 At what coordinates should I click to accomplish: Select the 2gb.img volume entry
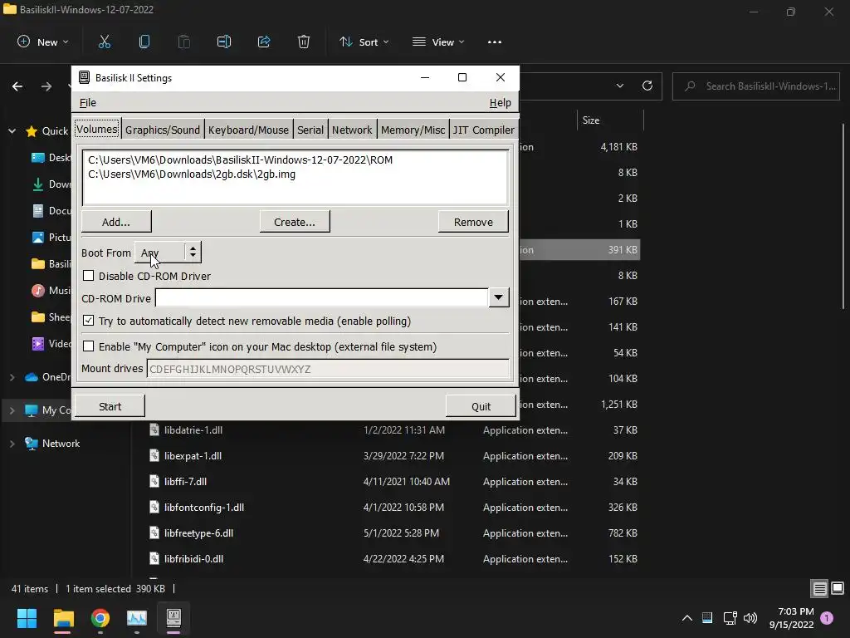coord(296,174)
